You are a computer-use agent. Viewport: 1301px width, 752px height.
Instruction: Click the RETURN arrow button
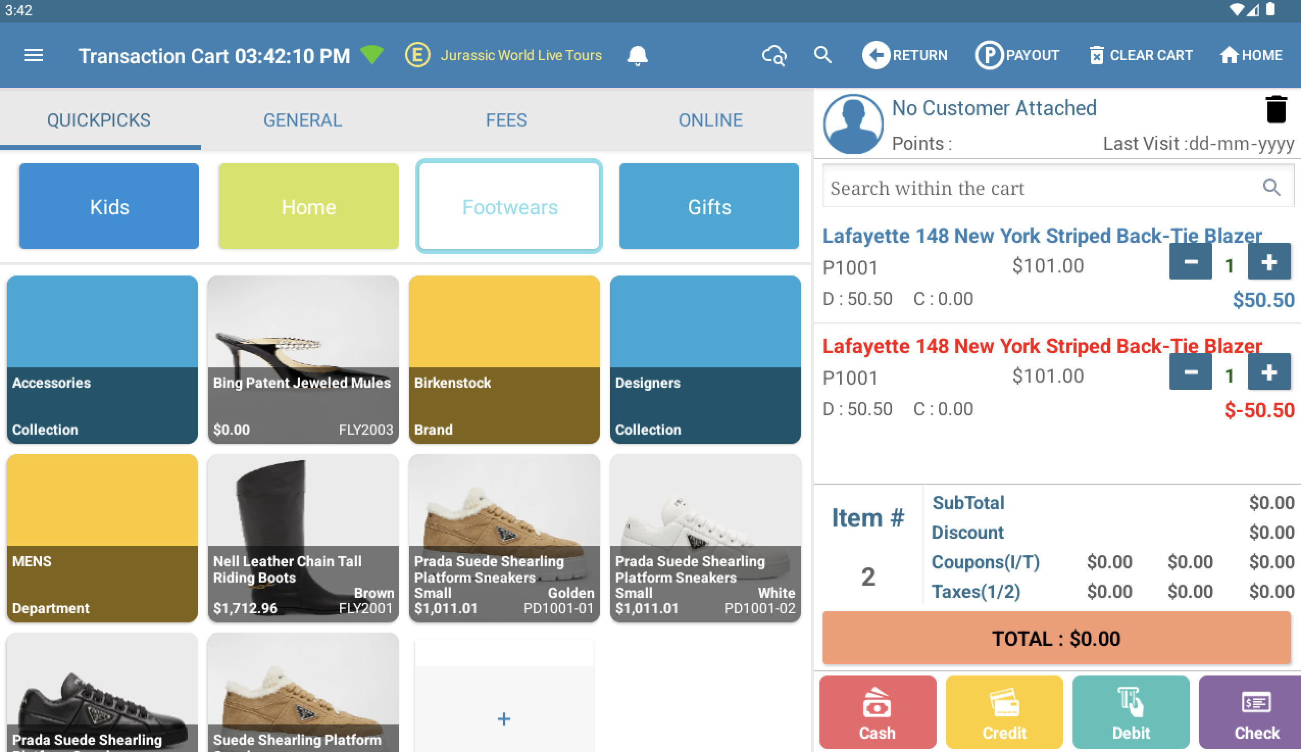(905, 55)
